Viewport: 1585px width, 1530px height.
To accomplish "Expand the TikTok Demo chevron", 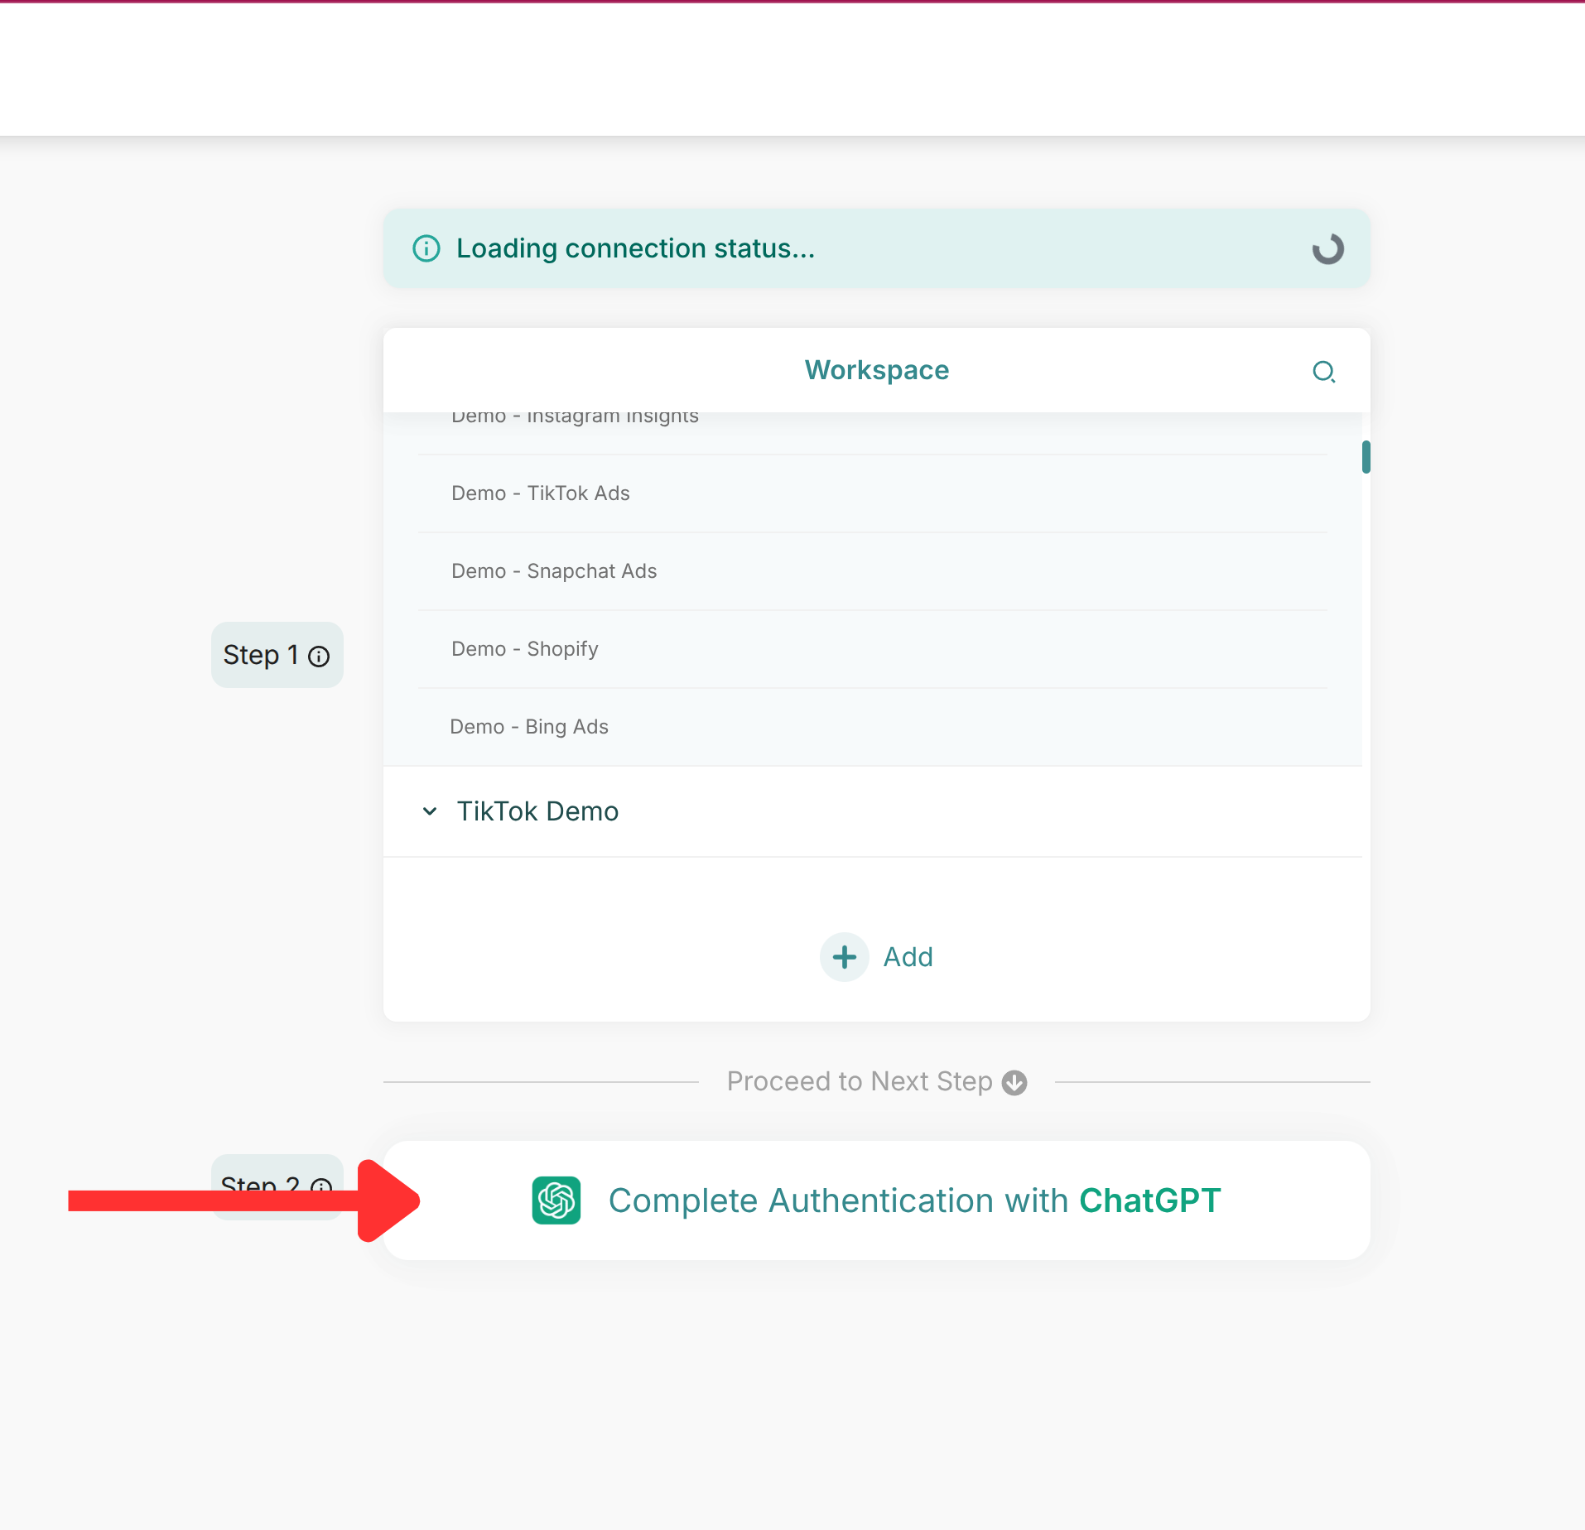I will click(430, 811).
